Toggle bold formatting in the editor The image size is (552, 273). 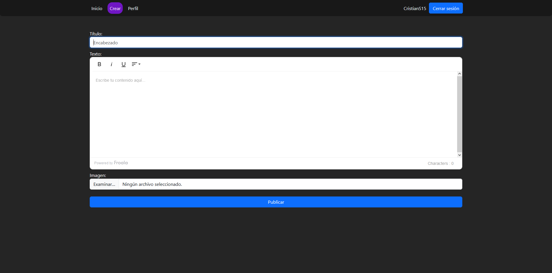(99, 64)
